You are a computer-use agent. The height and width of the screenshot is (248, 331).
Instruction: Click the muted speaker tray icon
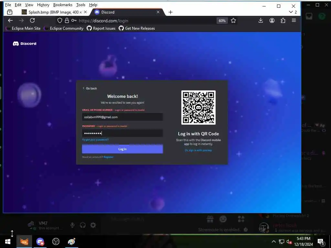pos(289,242)
